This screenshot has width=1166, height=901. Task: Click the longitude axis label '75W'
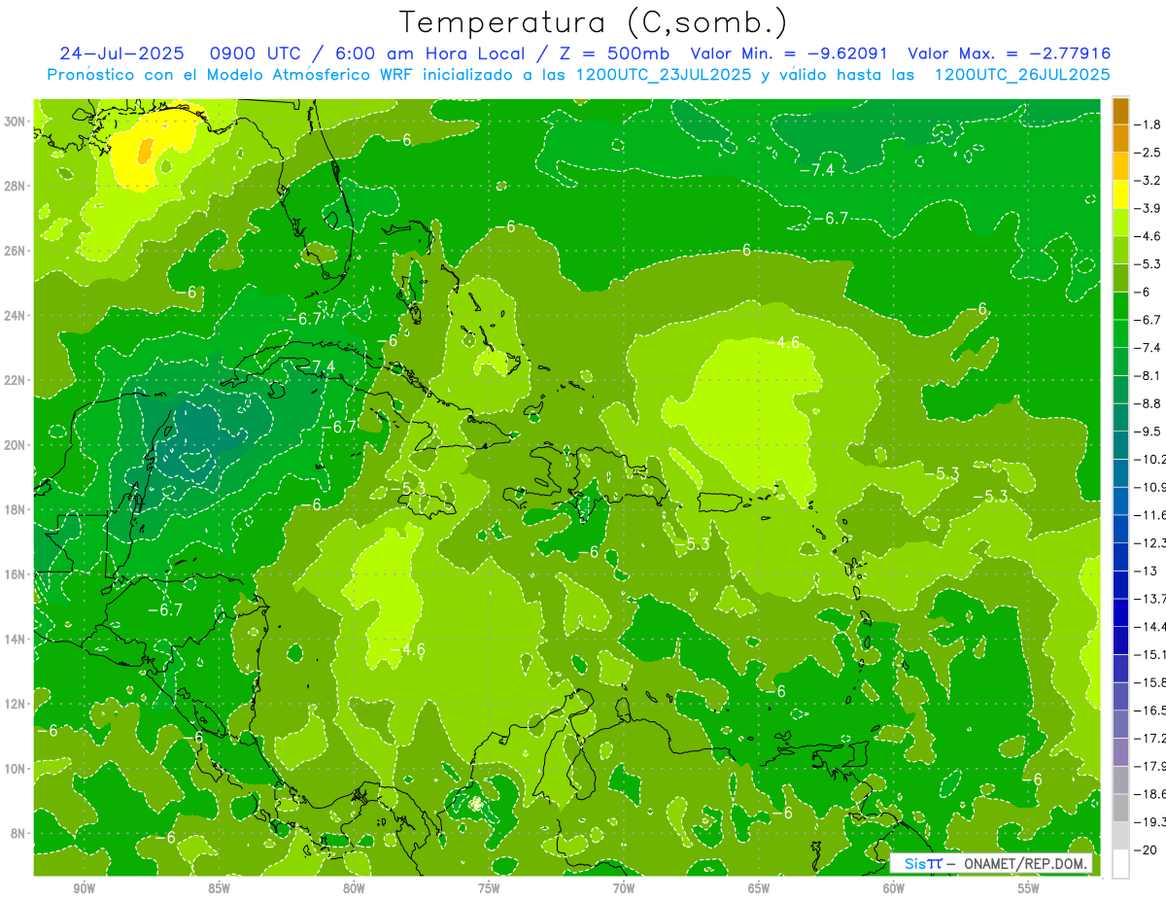489,889
